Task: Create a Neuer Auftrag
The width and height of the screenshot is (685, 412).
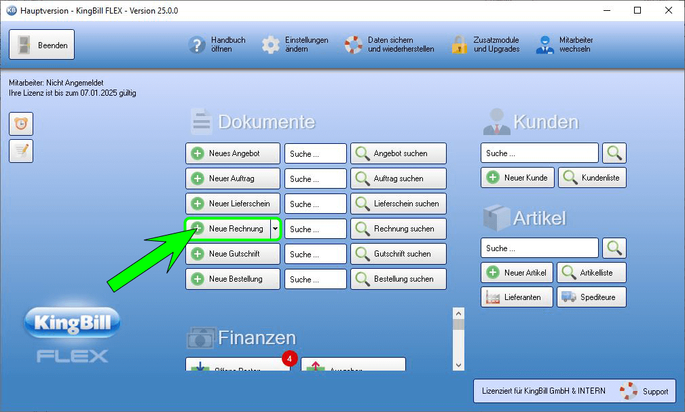Action: pyautogui.click(x=233, y=179)
